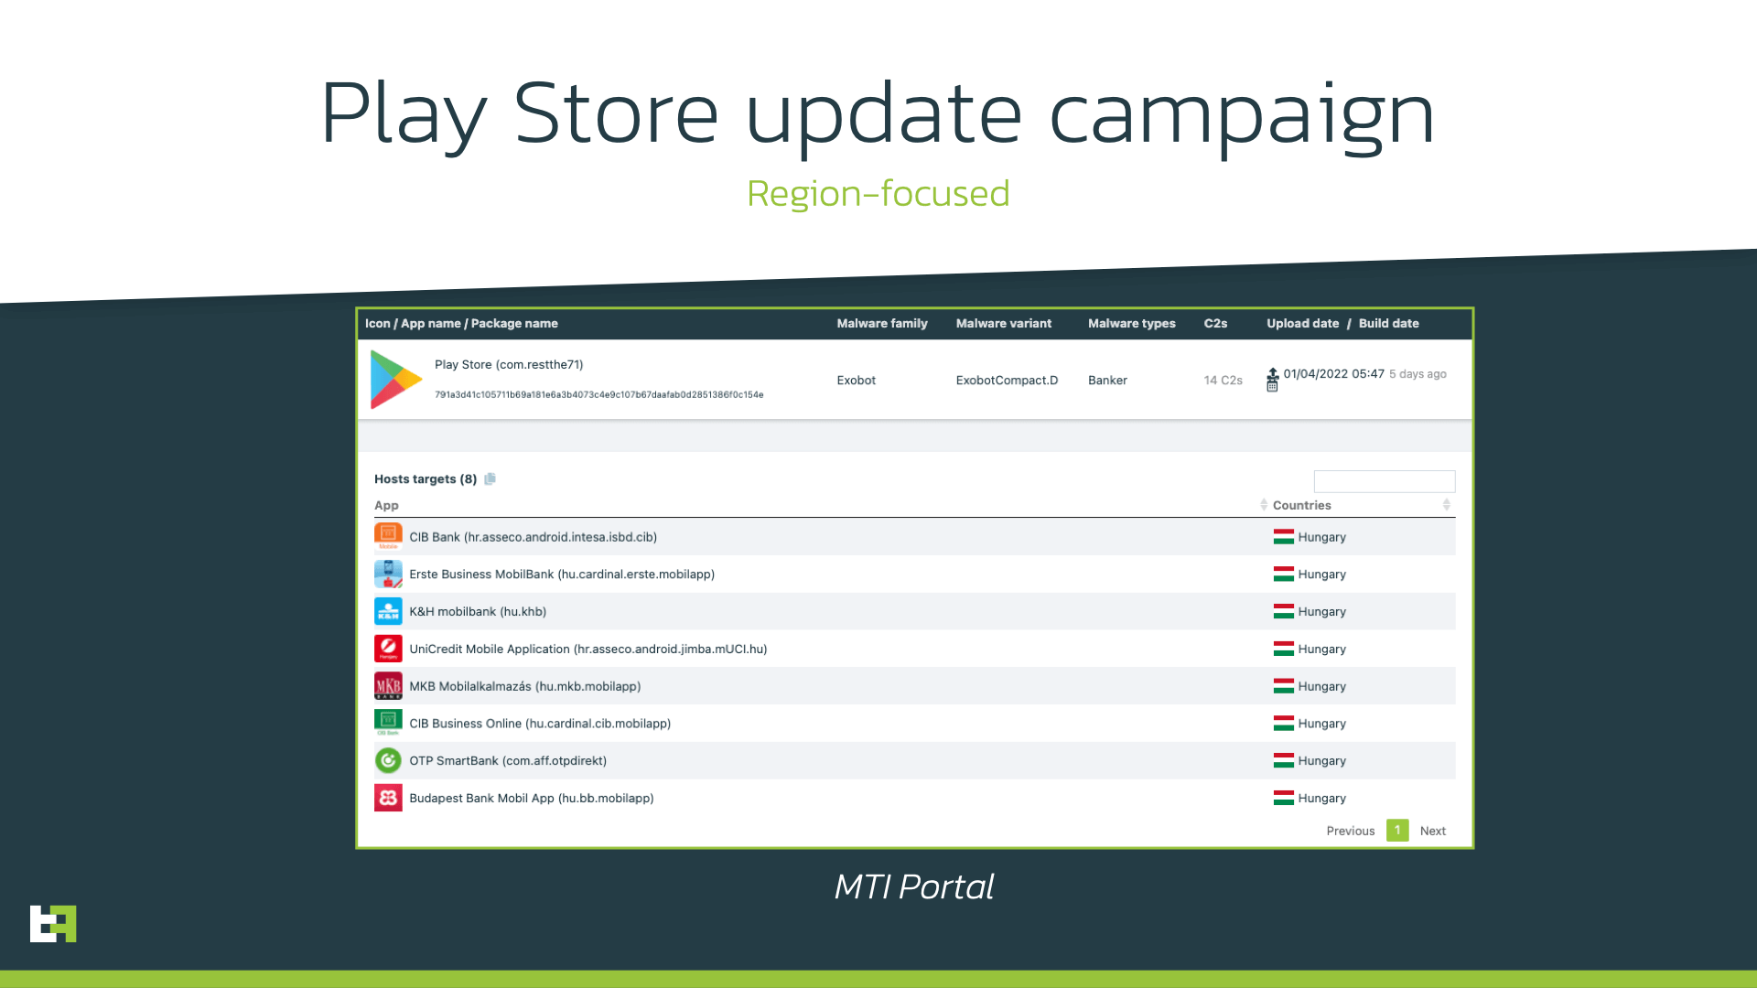Screen dimensions: 1757x988
Task: Click the MKB Mobilalkalmazás icon
Action: click(x=388, y=686)
